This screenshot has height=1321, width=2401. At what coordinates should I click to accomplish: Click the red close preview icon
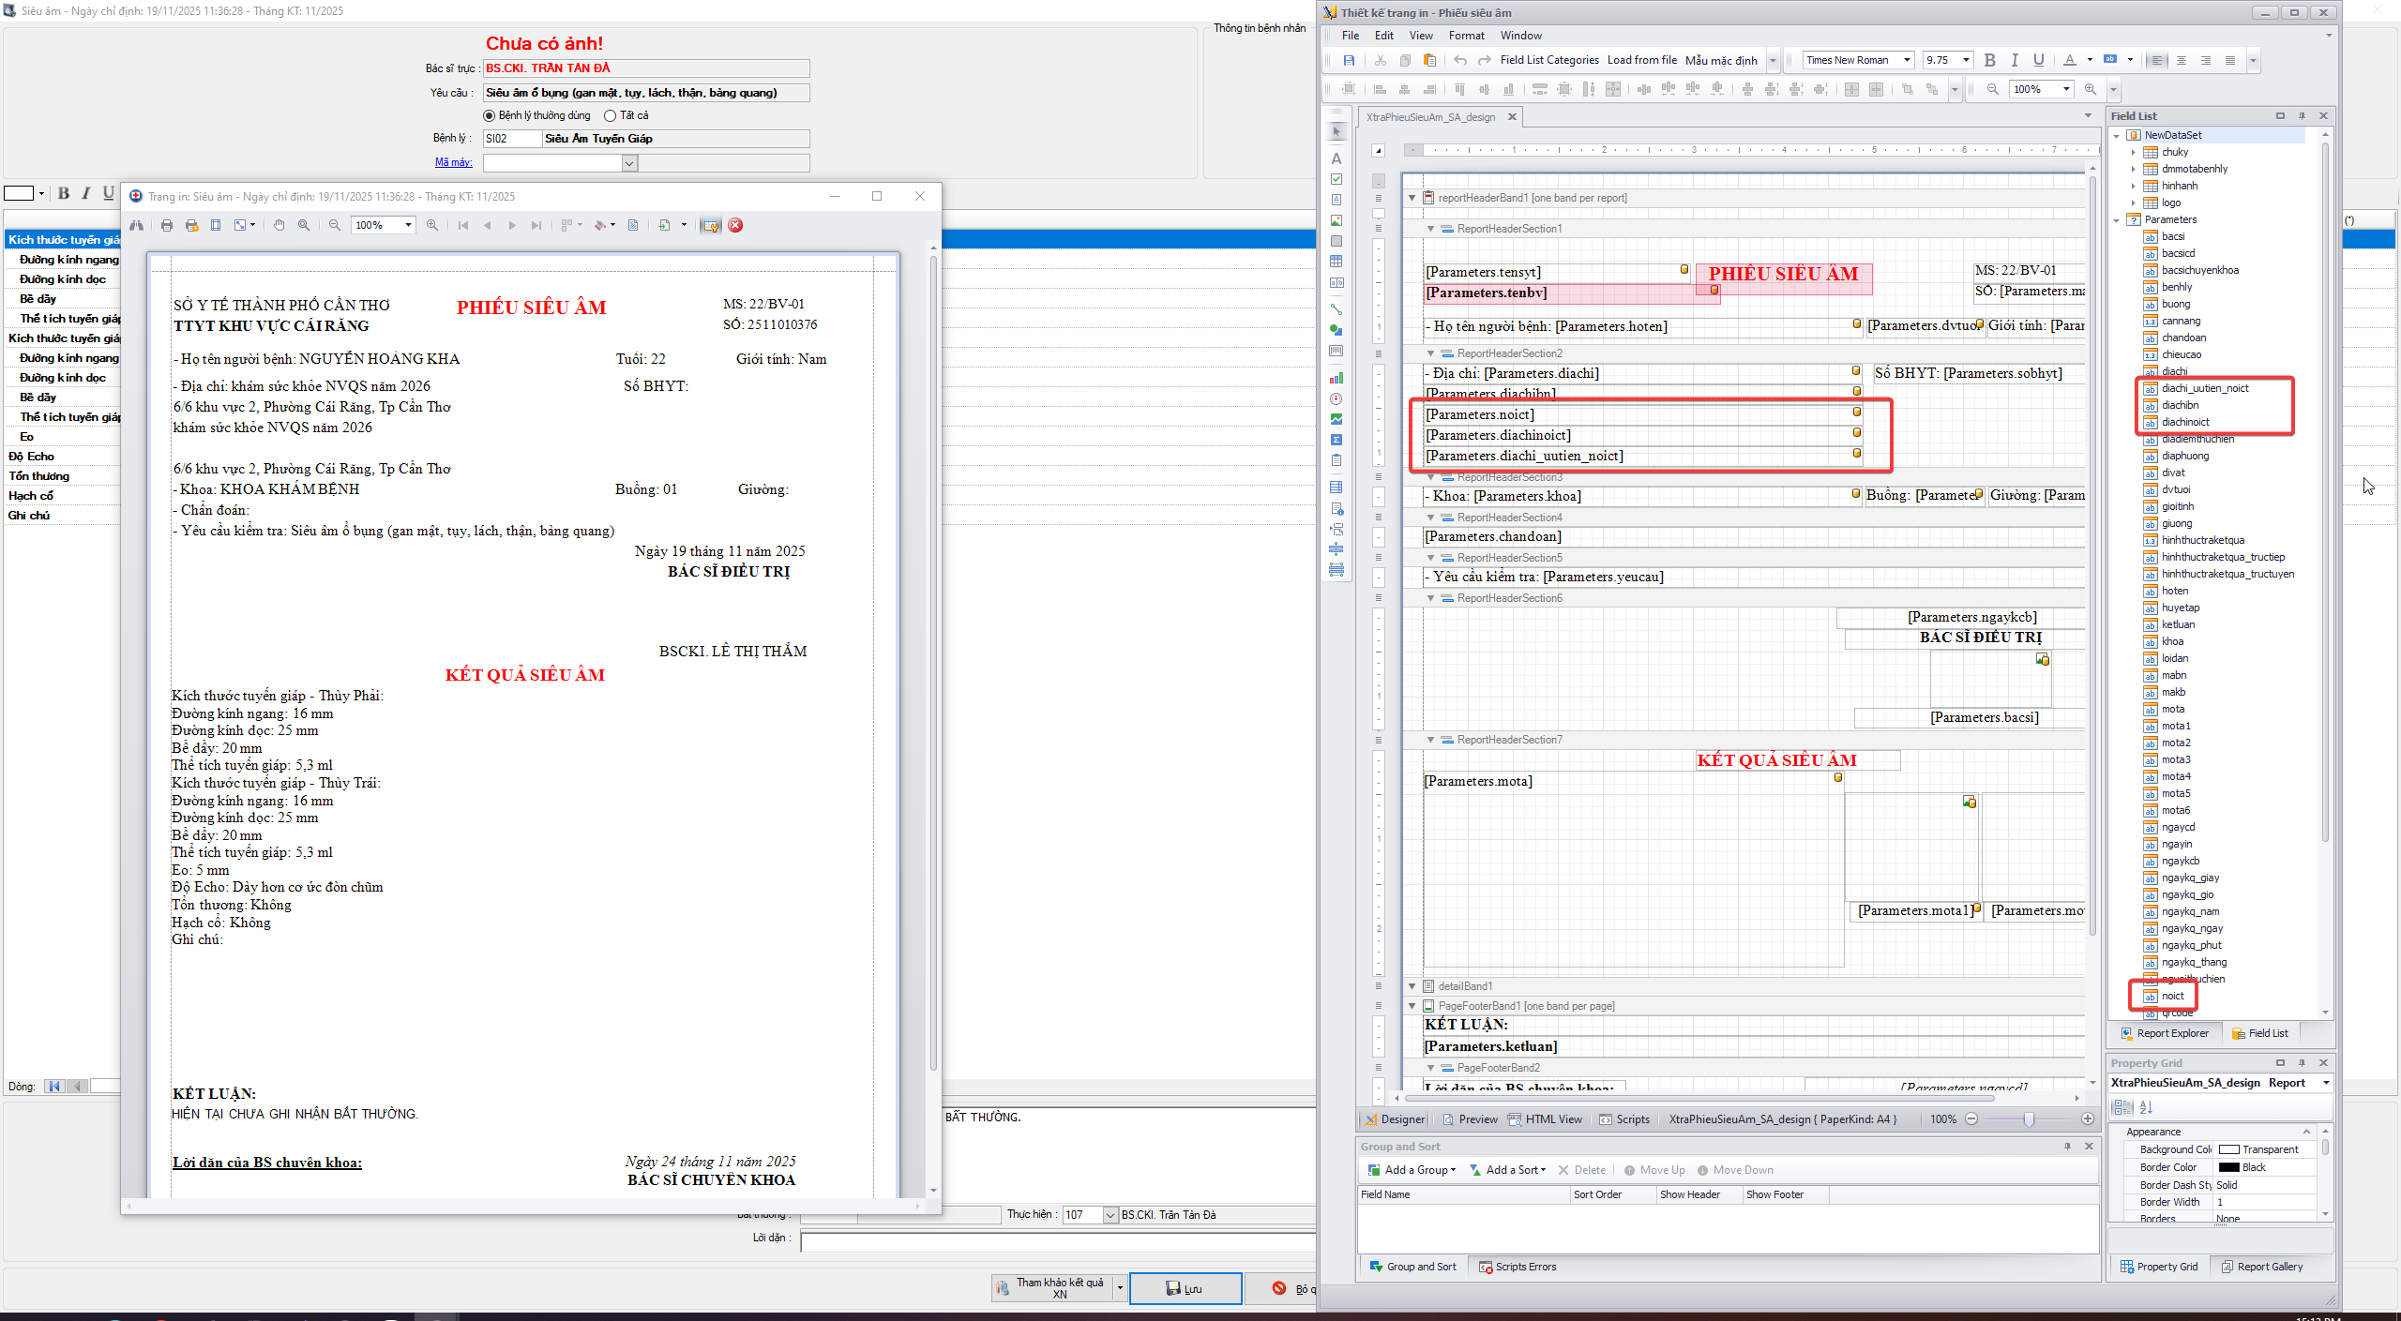pos(735,225)
